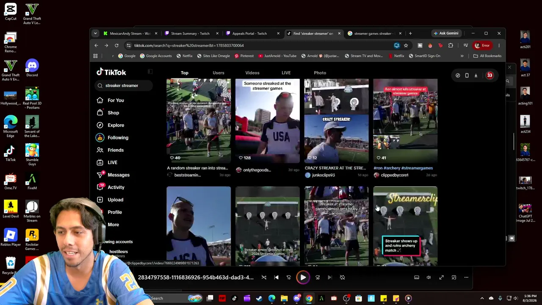Click the Ask Gemini button
The image size is (542, 305).
[x=446, y=33]
